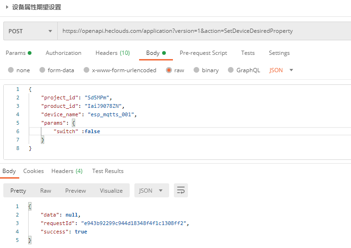Select the none body type radio
351x248 pixels.
tap(11, 70)
